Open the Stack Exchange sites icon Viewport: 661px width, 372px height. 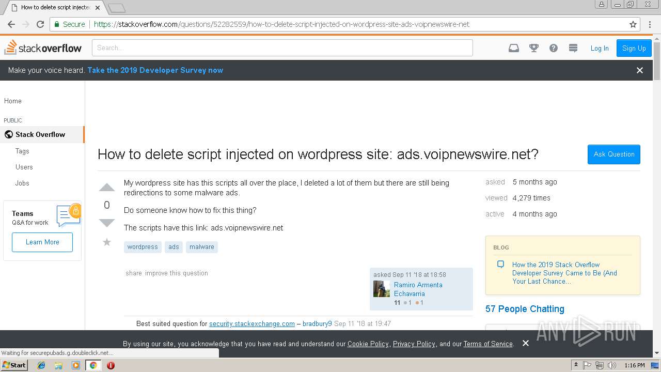(x=573, y=48)
